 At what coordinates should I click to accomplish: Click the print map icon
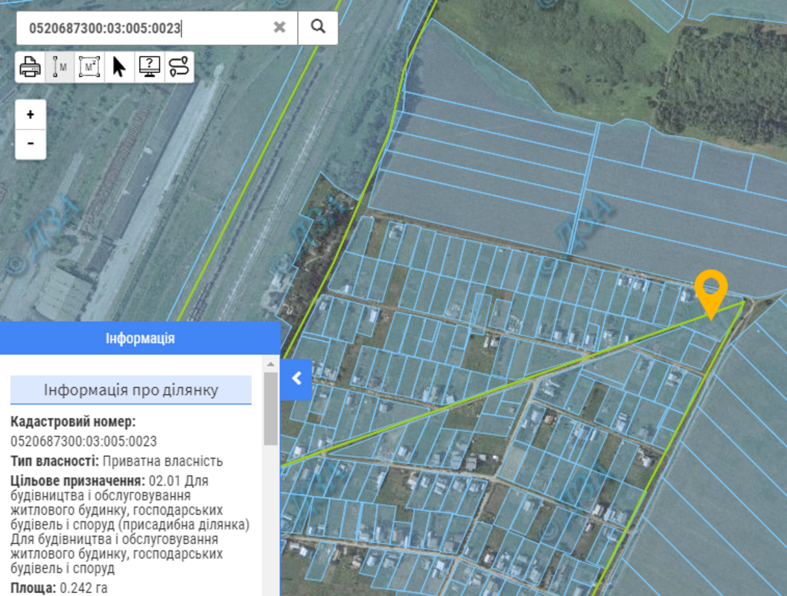[x=31, y=68]
